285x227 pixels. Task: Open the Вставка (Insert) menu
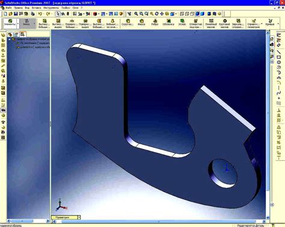(36, 8)
